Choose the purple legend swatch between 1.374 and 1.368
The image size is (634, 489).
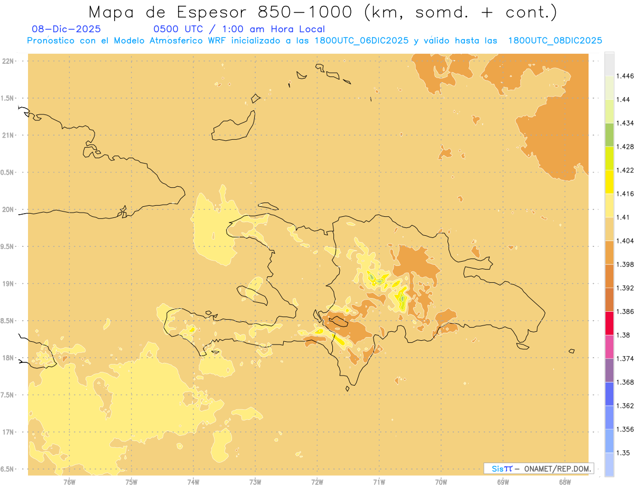609,370
